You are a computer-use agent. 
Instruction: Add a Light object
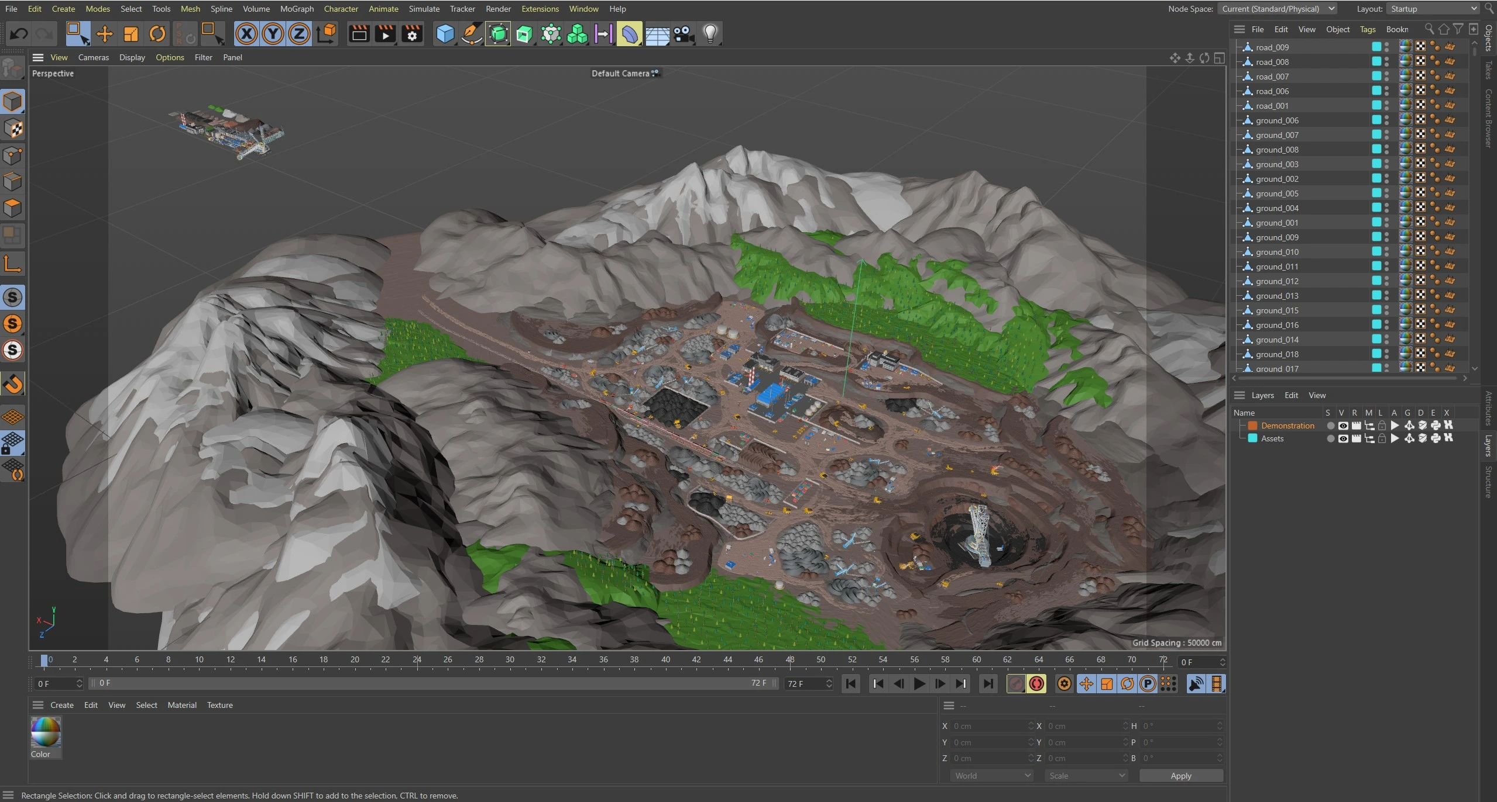(710, 34)
